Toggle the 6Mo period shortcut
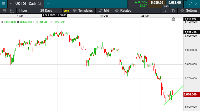 pos(66,11)
